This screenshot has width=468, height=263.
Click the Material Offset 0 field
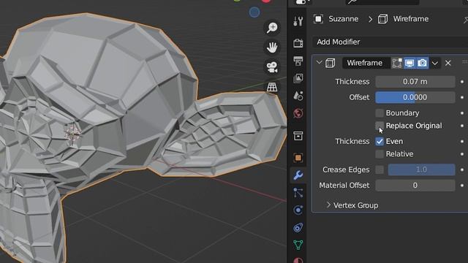click(415, 185)
